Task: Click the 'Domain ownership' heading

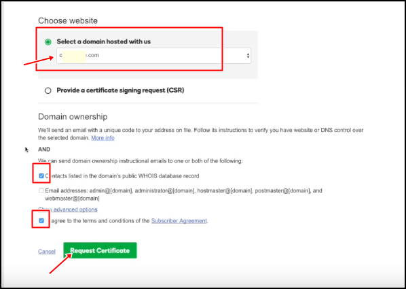Action: pos(73,117)
